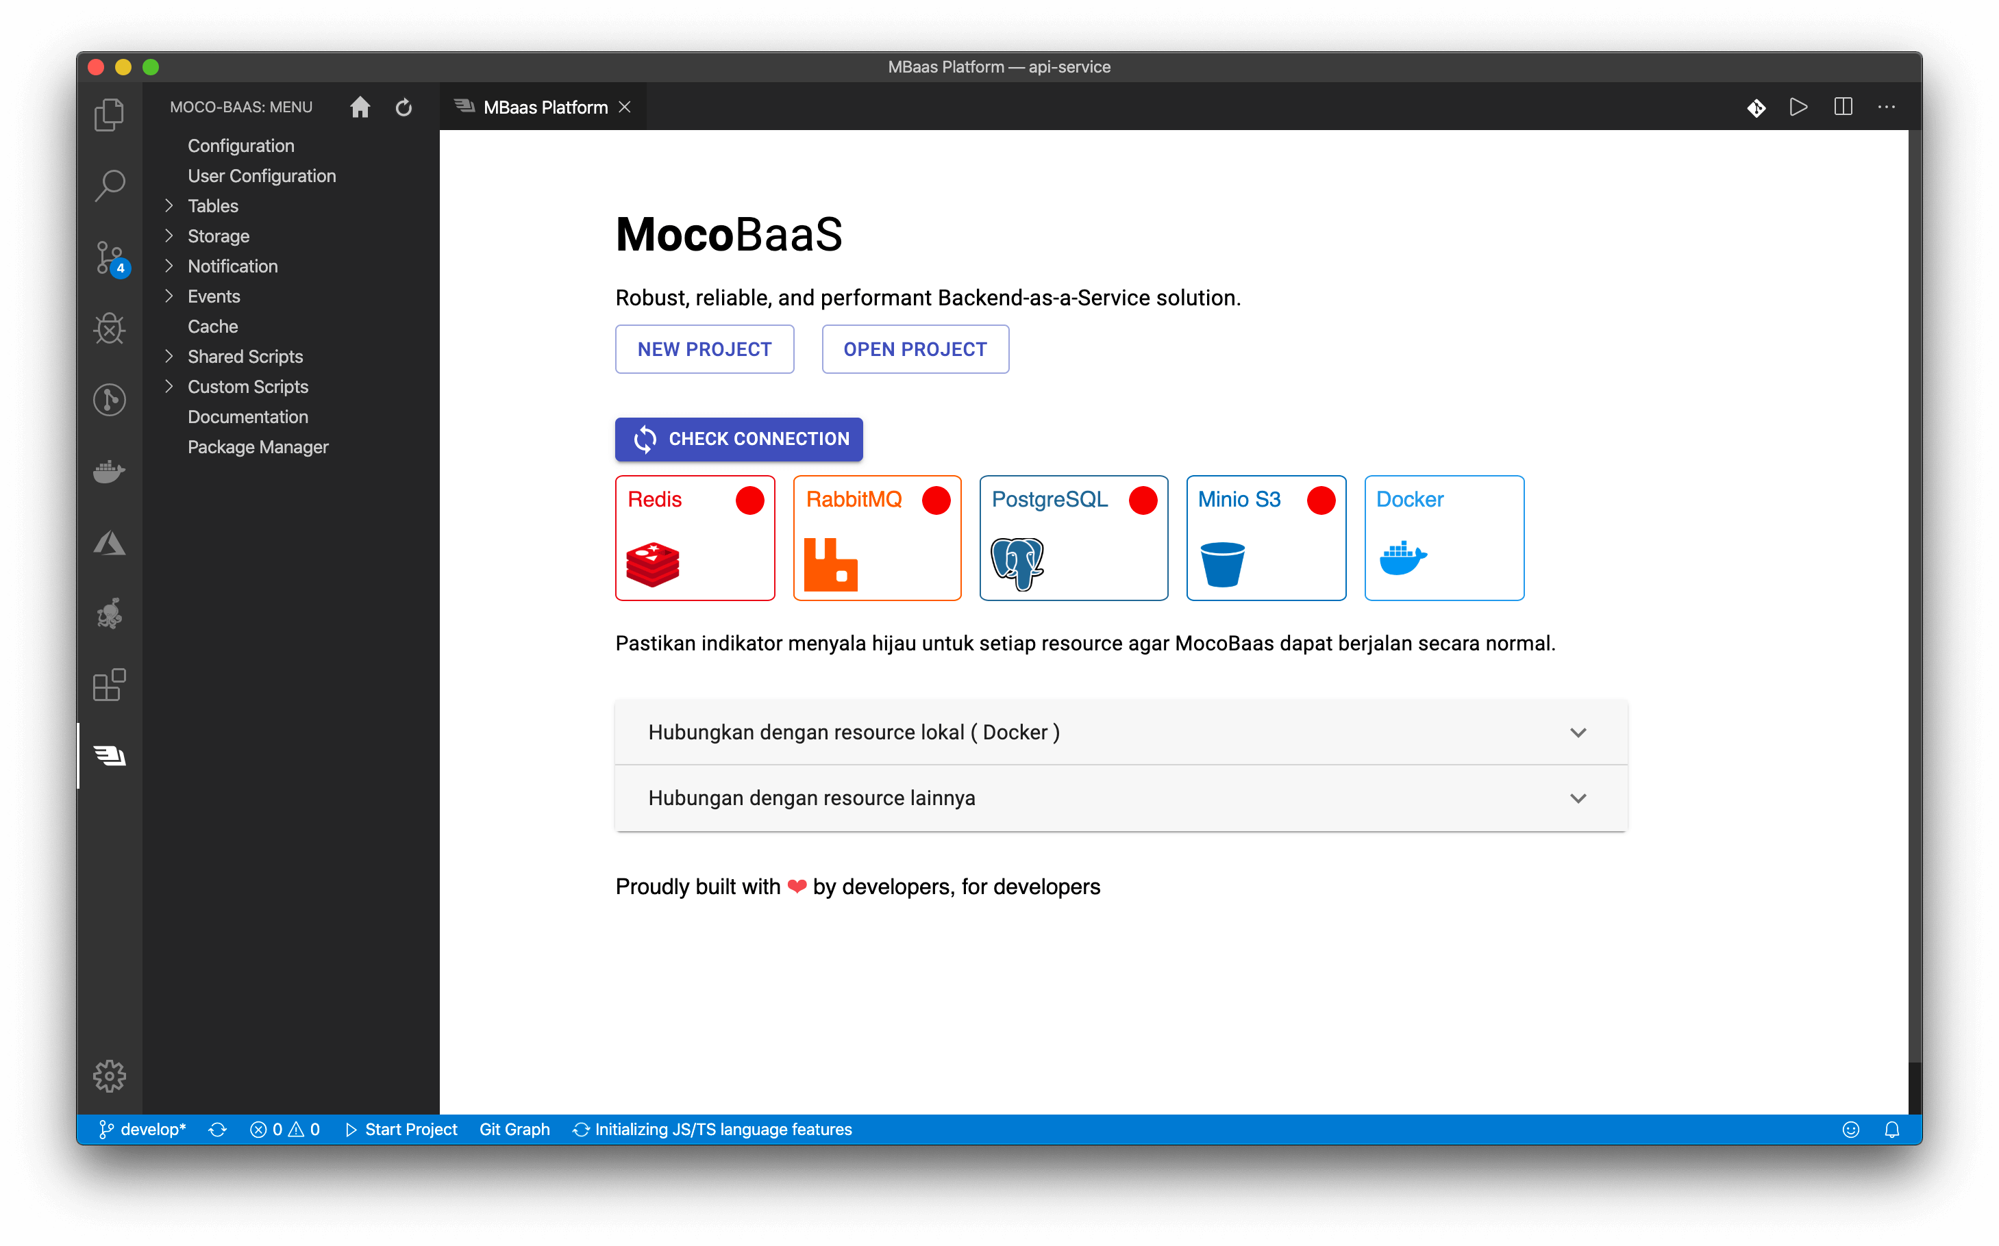Expand Hubungkan dengan resource lokal panel

click(x=1121, y=732)
